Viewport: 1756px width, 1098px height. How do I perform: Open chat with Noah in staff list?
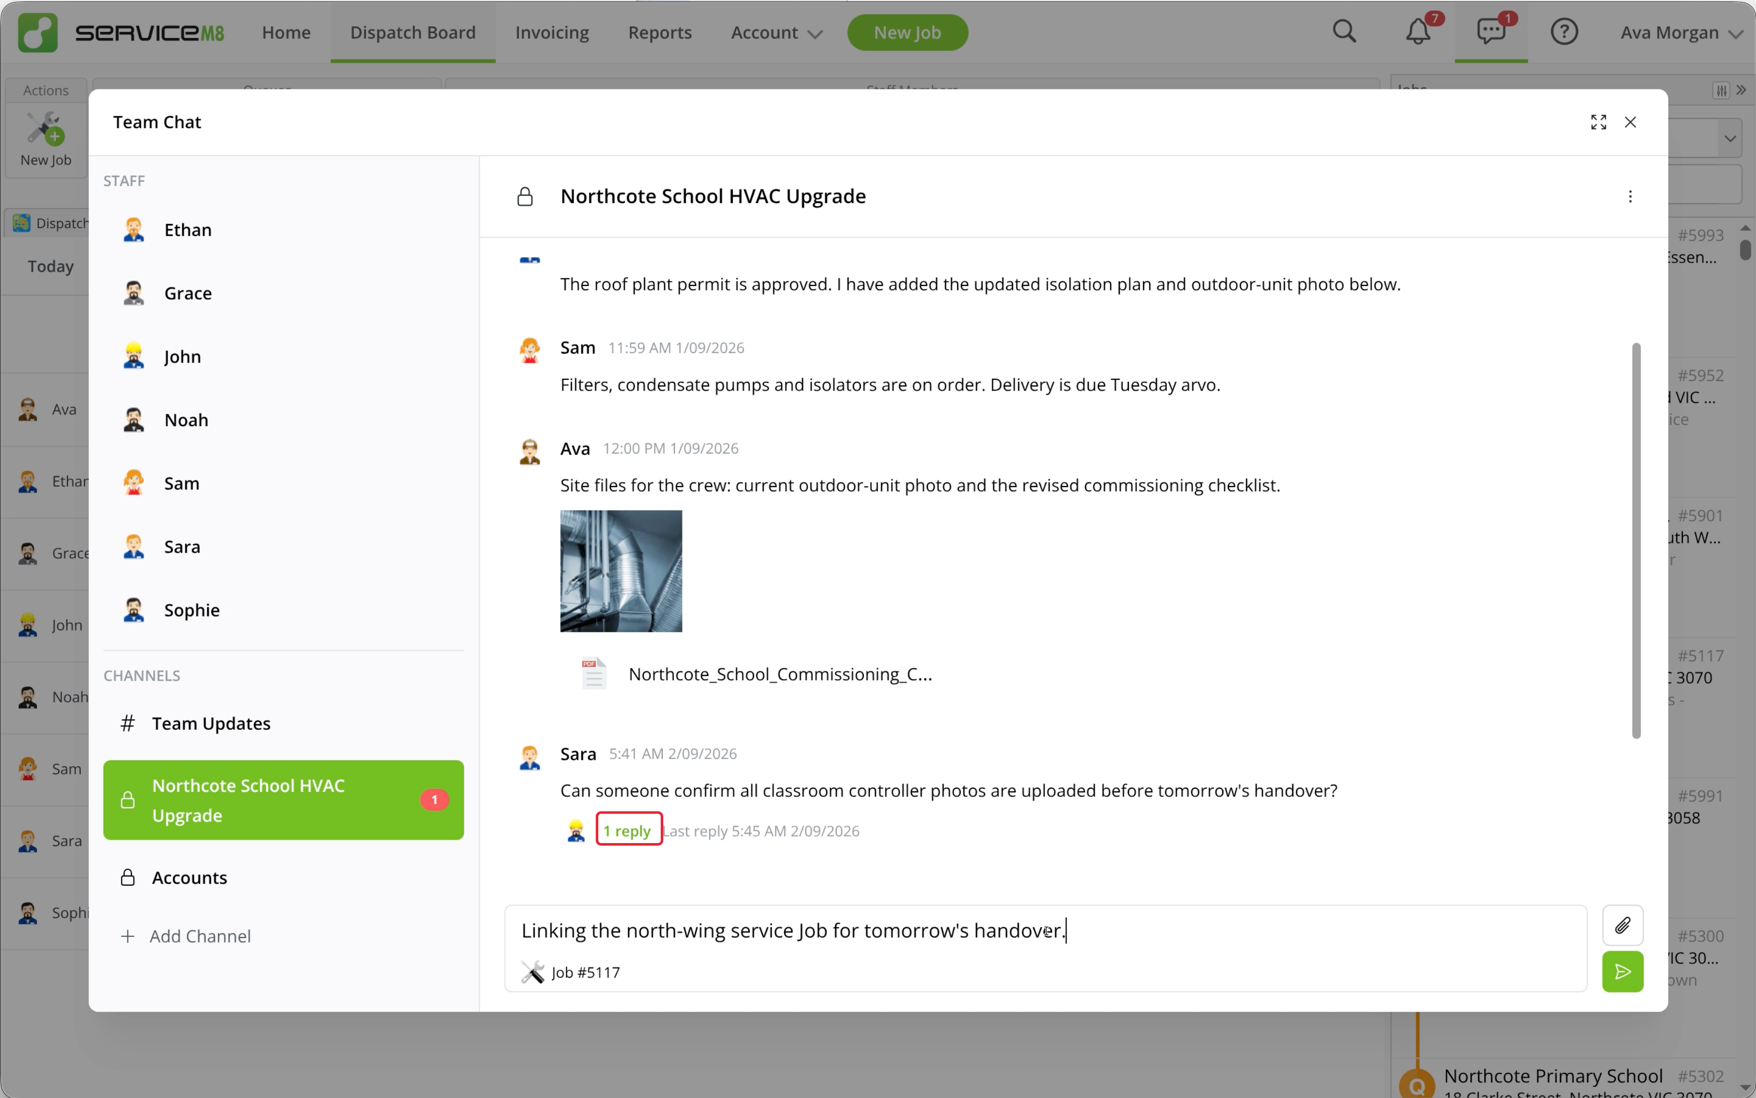tap(283, 421)
